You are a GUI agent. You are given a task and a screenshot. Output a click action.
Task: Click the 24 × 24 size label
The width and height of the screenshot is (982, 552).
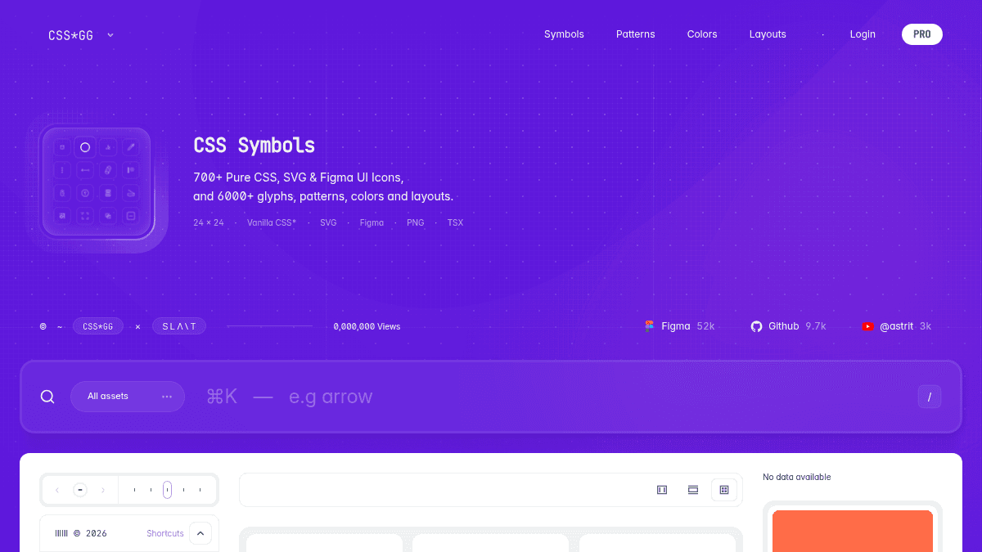click(209, 222)
